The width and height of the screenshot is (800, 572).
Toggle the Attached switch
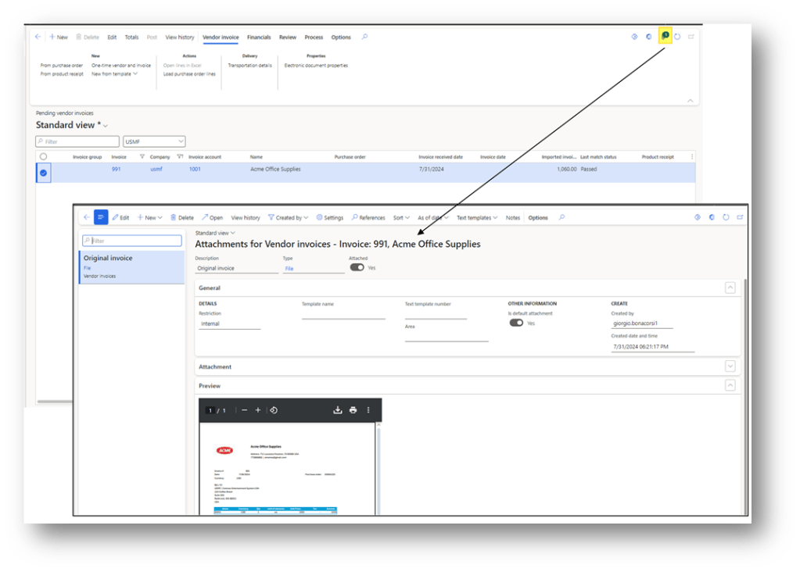tap(357, 267)
